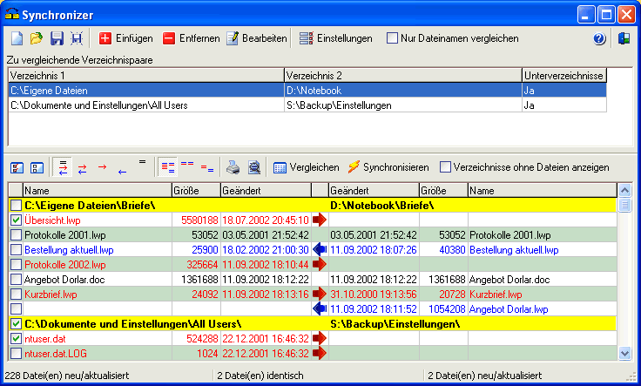The width and height of the screenshot is (641, 386).
Task: Click Einfügen to add a directory pair
Action: point(126,38)
